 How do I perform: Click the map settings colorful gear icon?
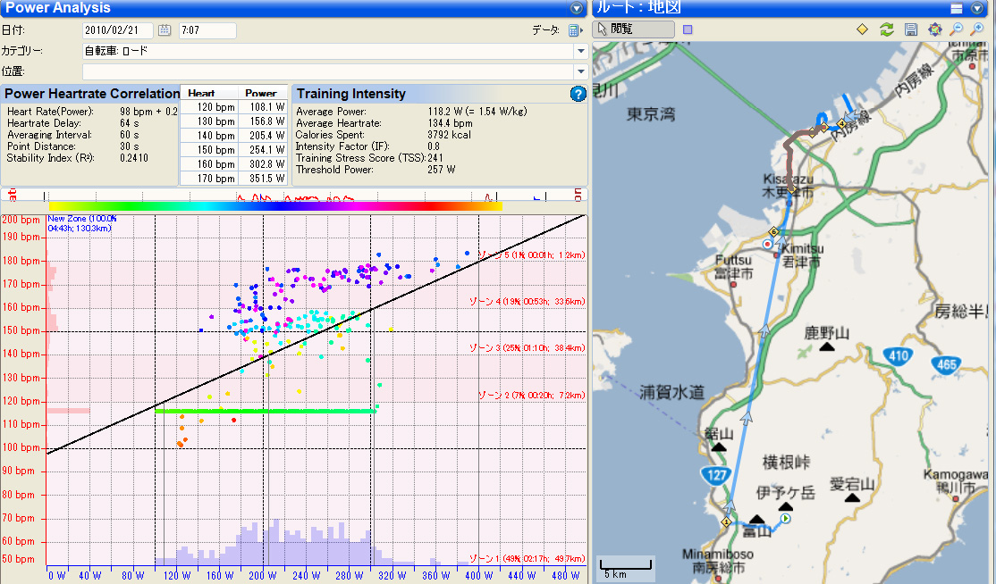pyautogui.click(x=934, y=29)
